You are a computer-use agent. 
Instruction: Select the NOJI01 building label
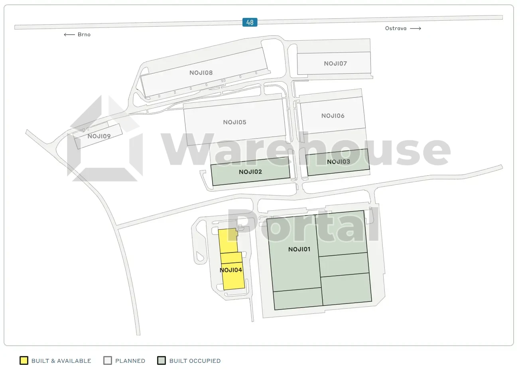(x=299, y=249)
